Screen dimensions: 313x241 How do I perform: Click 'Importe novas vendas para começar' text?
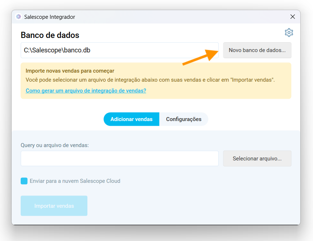tap(70, 71)
